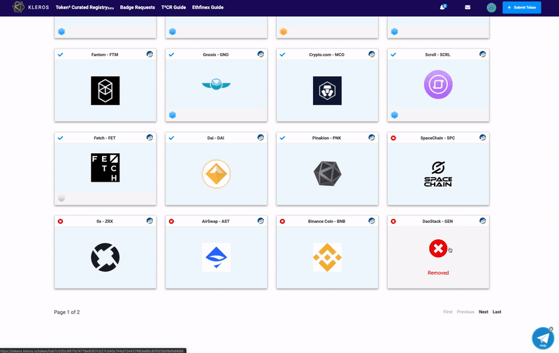Click the Page 1 of 2 text
This screenshot has width=559, height=353.
pyautogui.click(x=66, y=312)
